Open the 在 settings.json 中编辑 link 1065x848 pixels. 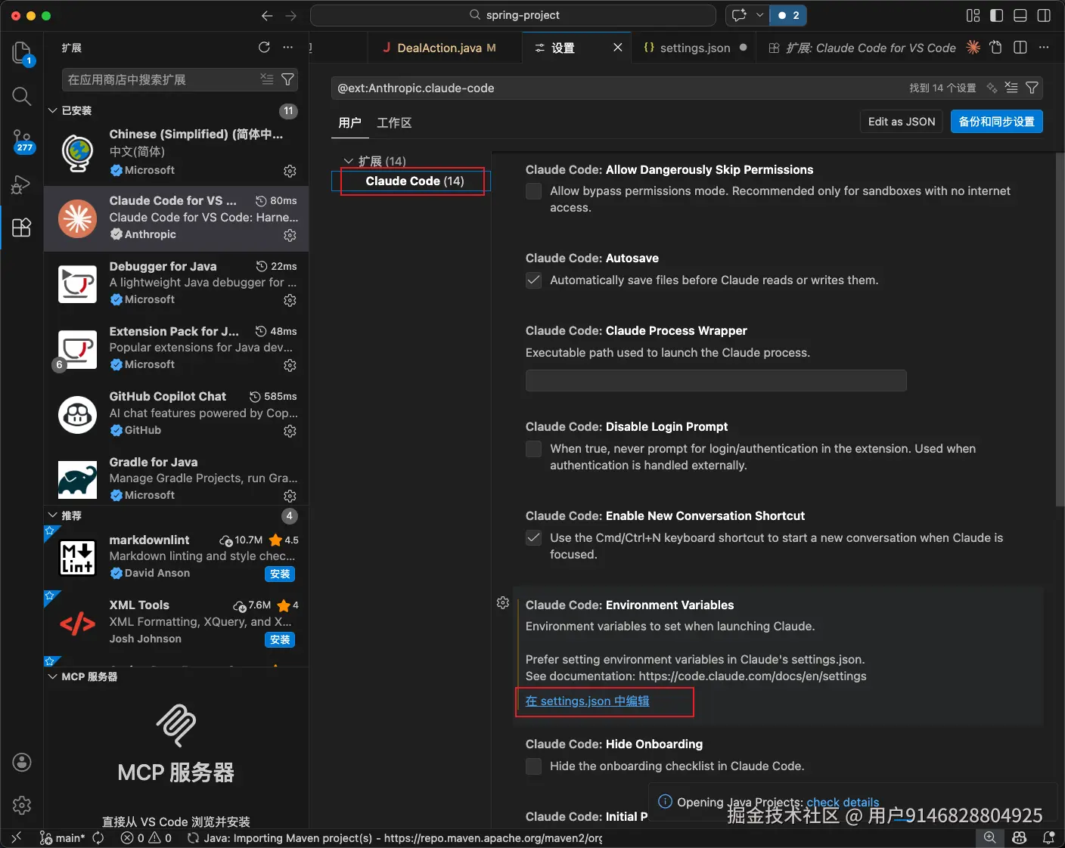(x=587, y=701)
